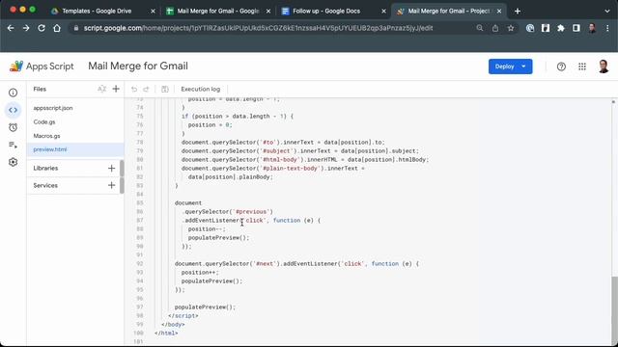This screenshot has height=347, width=618.
Task: Click the browser address bar URL
Action: [x=258, y=28]
